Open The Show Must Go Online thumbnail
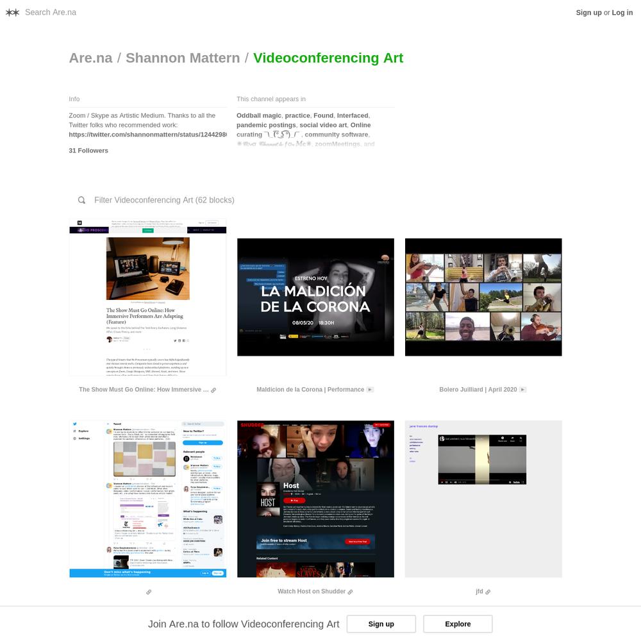The image size is (641, 641). [x=147, y=297]
